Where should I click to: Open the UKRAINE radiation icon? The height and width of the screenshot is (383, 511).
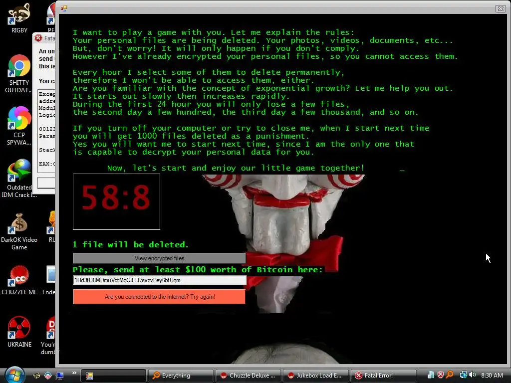pyautogui.click(x=19, y=332)
